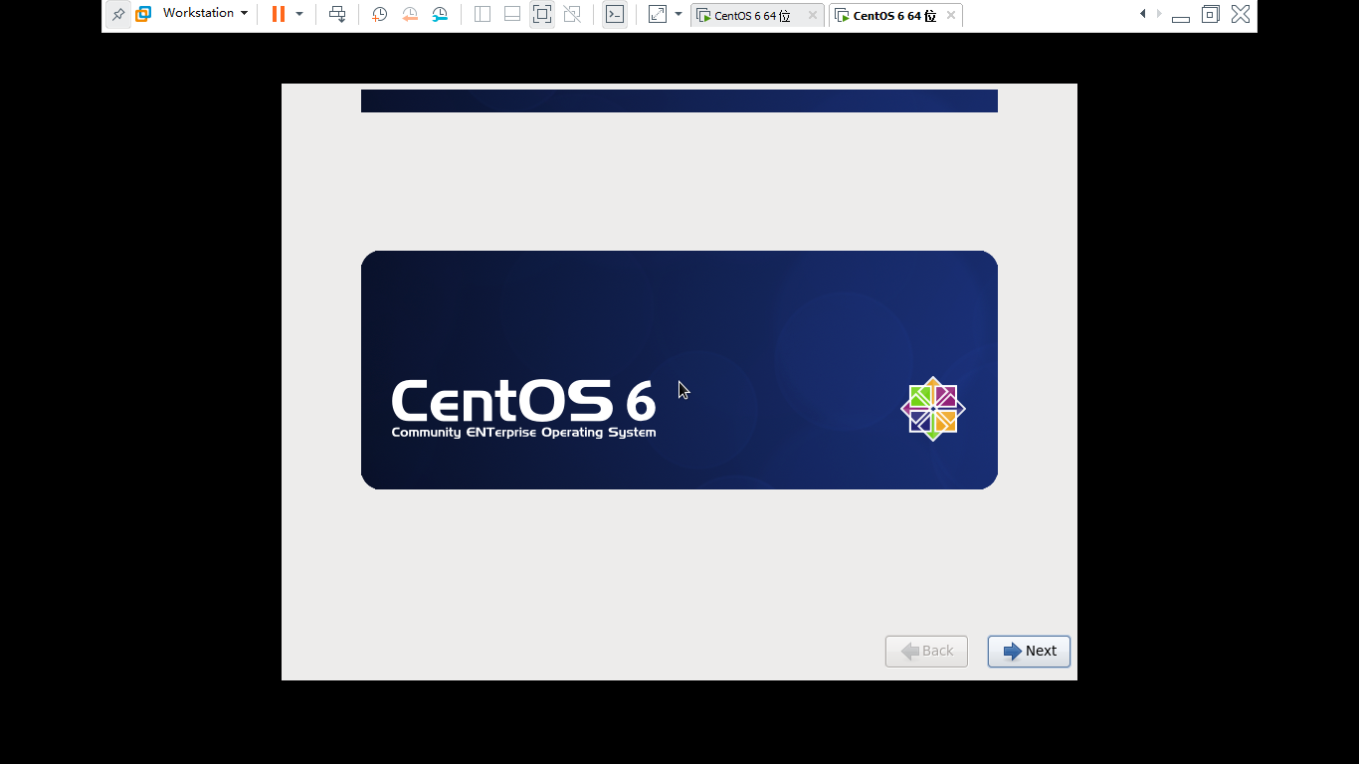1359x764 pixels.
Task: Restore the VMware window size
Action: [x=1211, y=14]
